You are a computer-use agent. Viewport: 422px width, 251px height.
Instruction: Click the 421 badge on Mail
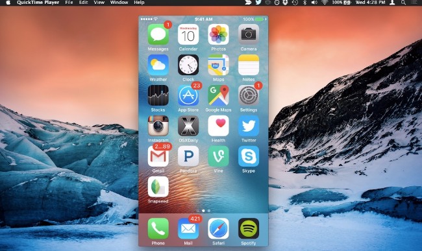pos(195,219)
